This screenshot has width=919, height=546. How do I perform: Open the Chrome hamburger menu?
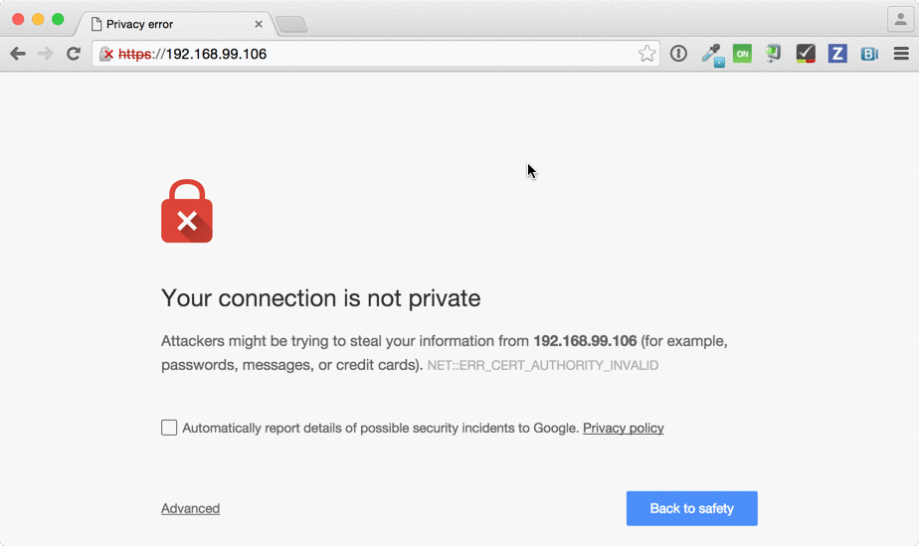tap(901, 54)
